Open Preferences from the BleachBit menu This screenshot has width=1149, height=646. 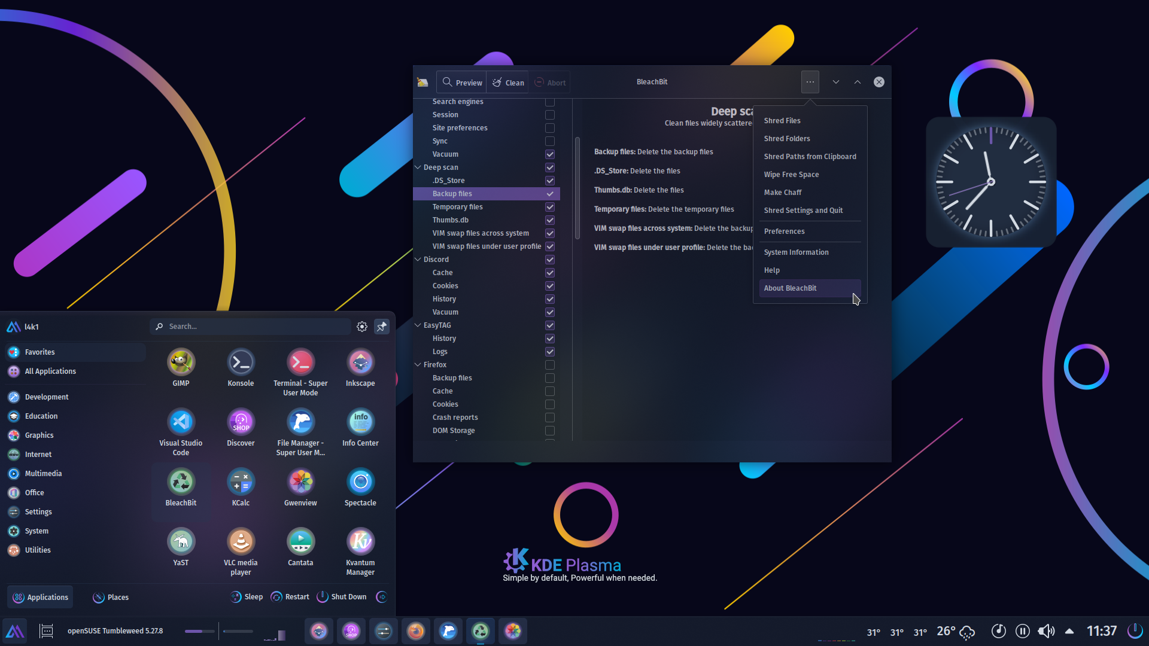click(x=810, y=231)
